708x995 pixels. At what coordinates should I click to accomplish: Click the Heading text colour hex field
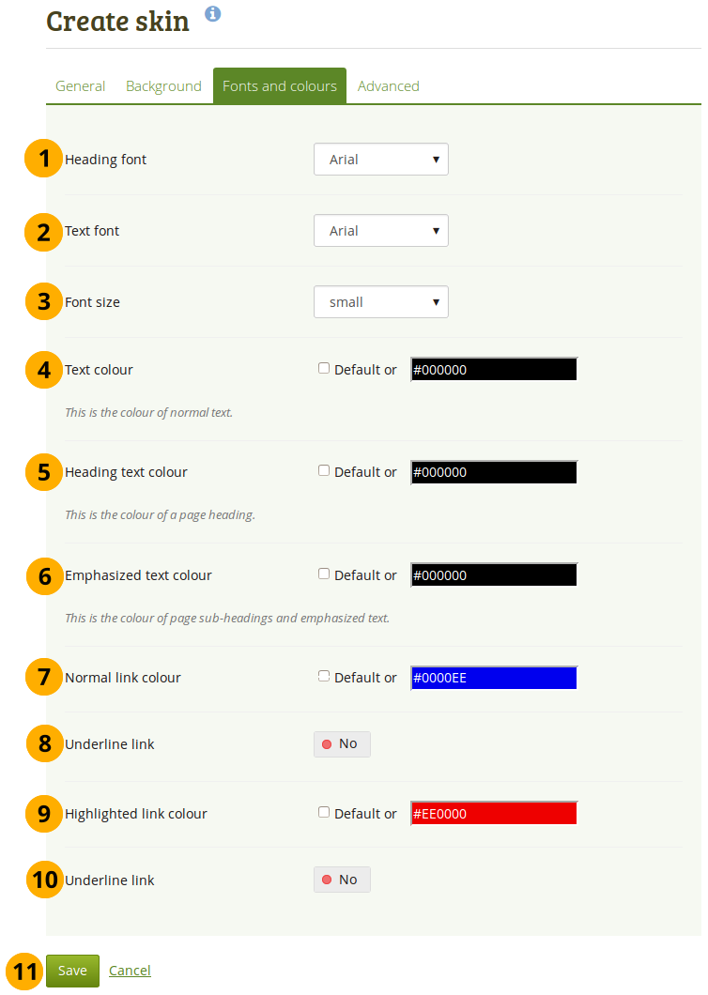pyautogui.click(x=494, y=472)
